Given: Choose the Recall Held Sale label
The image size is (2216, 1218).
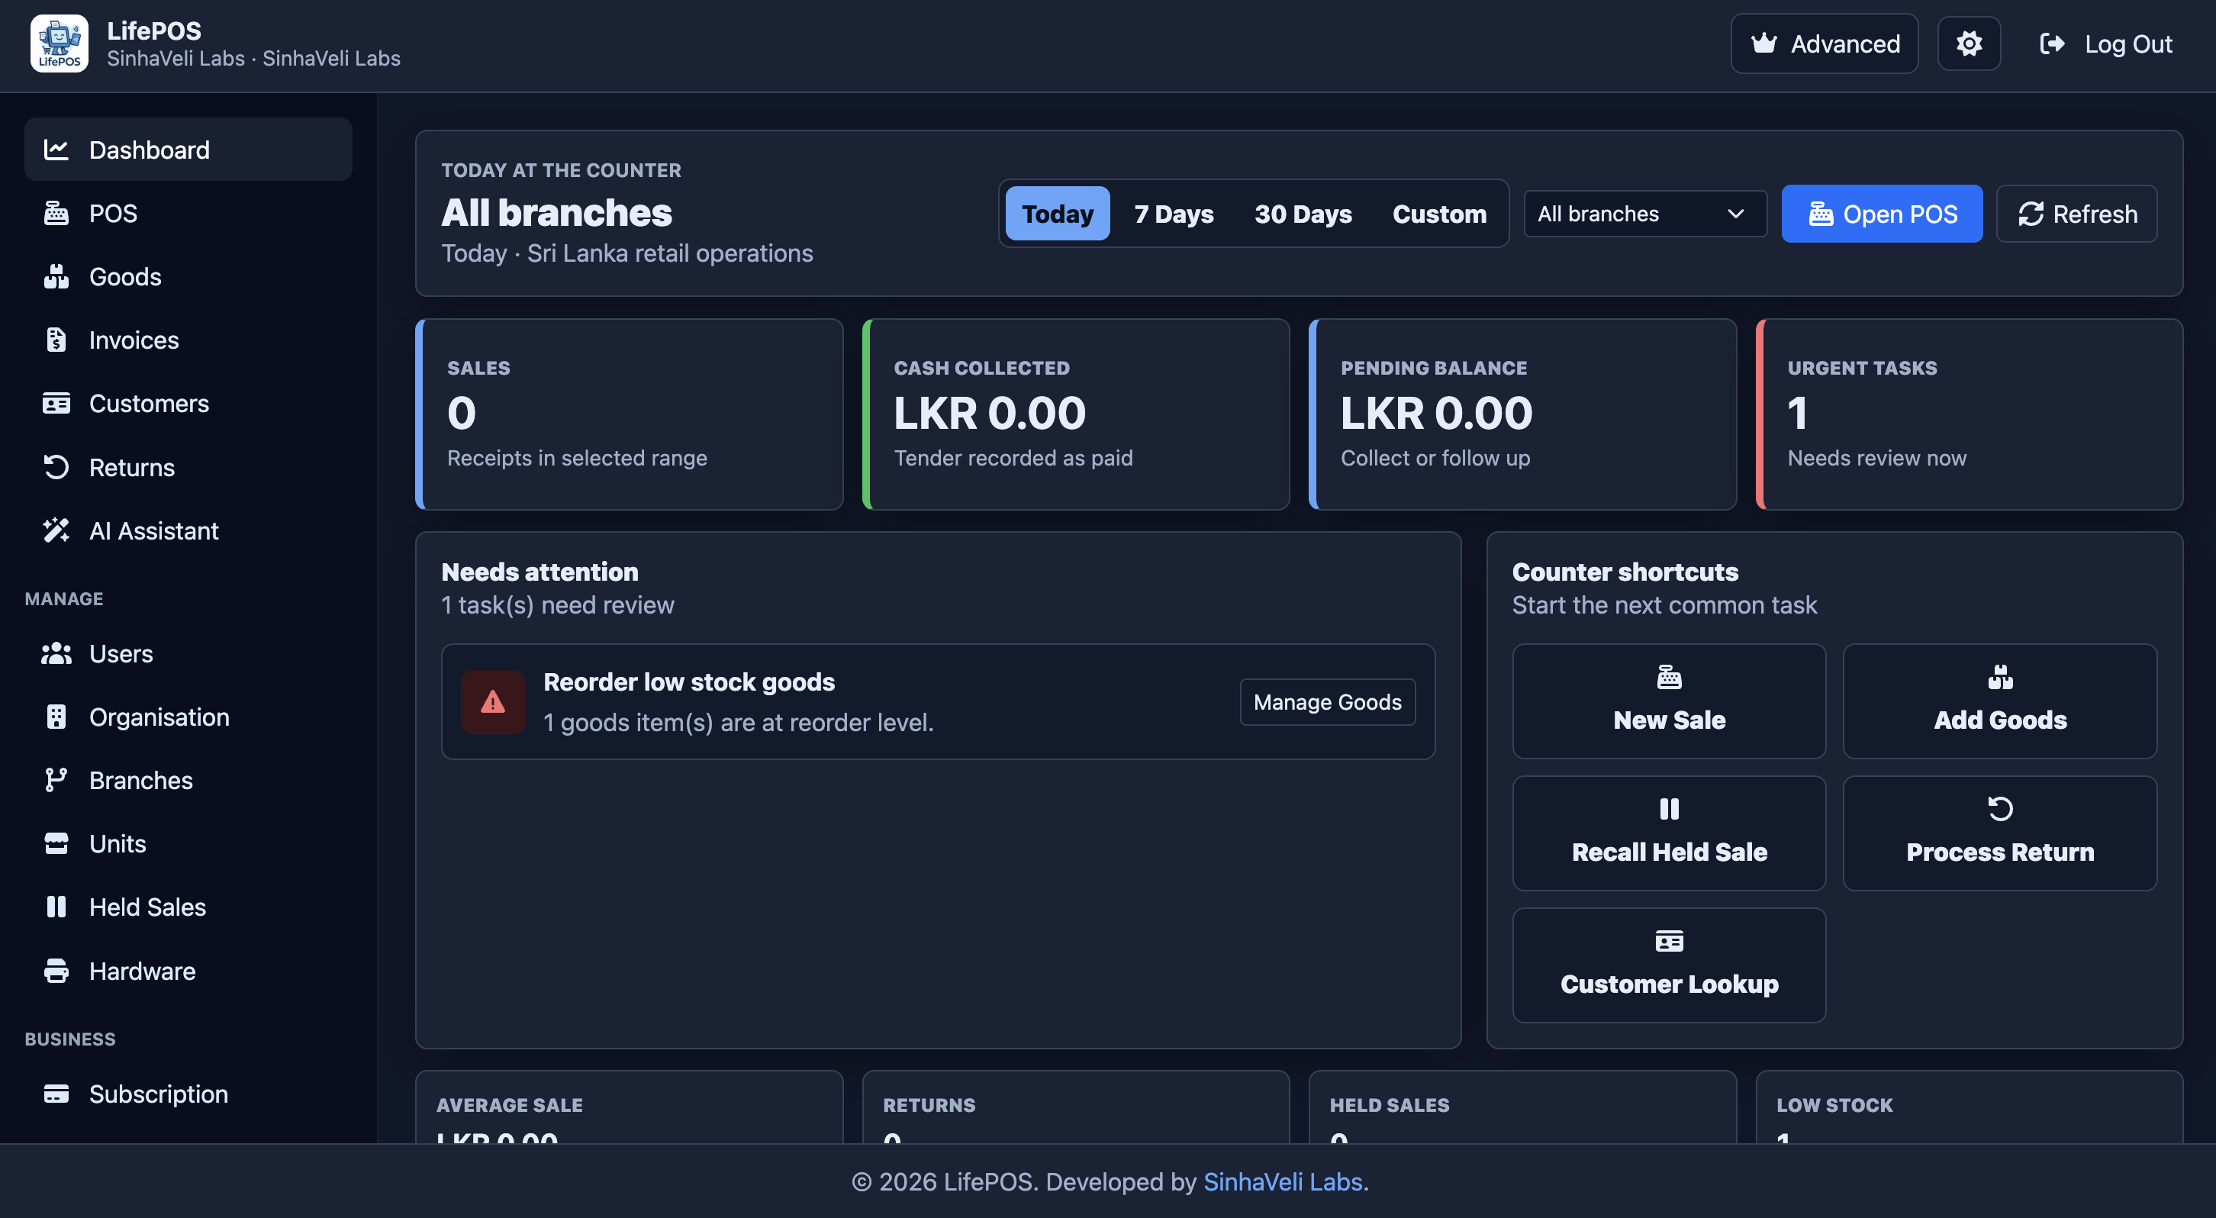Looking at the screenshot, I should [1669, 852].
